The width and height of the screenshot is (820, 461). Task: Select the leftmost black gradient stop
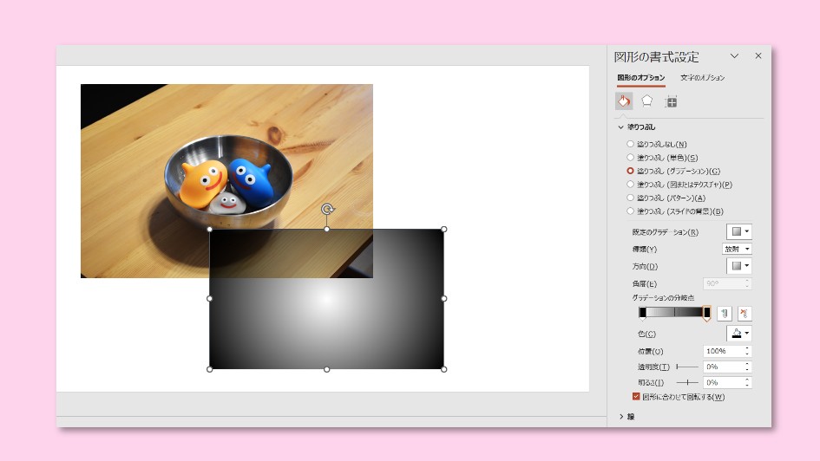[643, 313]
